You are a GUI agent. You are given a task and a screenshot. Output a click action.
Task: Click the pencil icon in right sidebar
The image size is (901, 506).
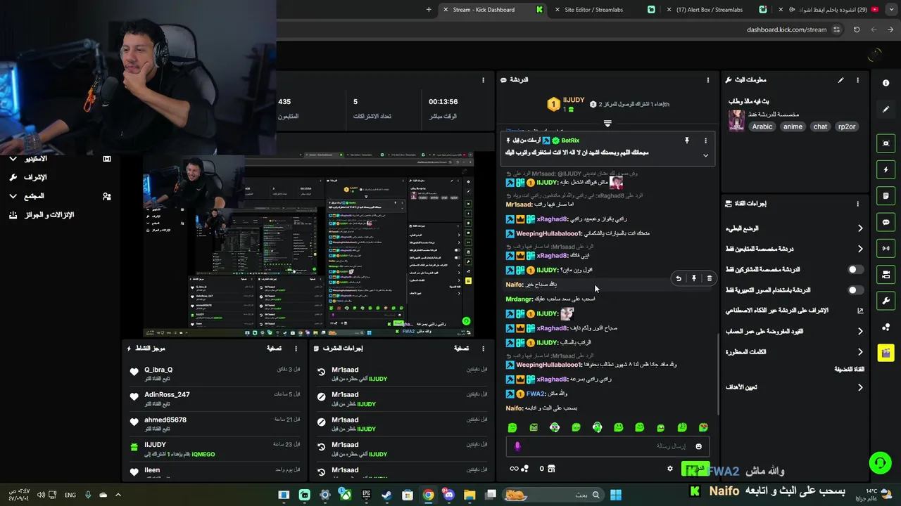[886, 110]
